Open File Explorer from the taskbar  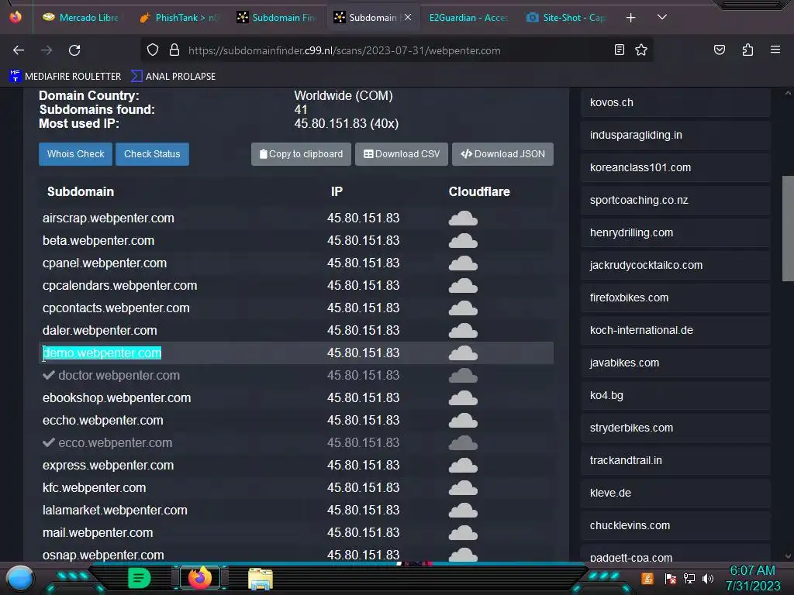261,579
